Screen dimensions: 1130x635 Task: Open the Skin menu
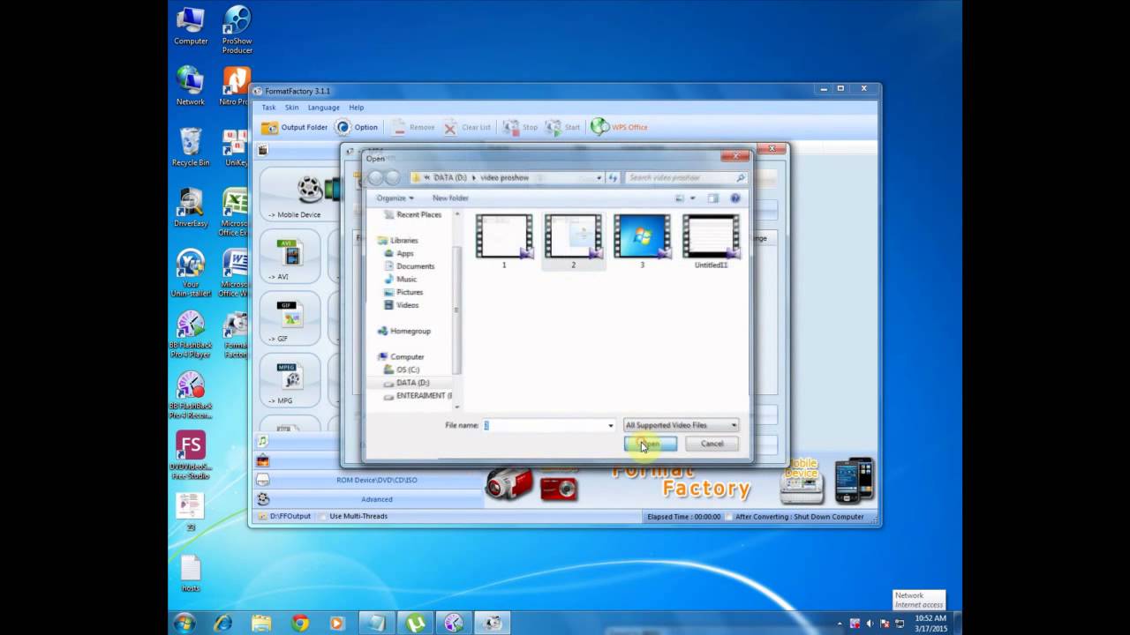click(x=291, y=108)
